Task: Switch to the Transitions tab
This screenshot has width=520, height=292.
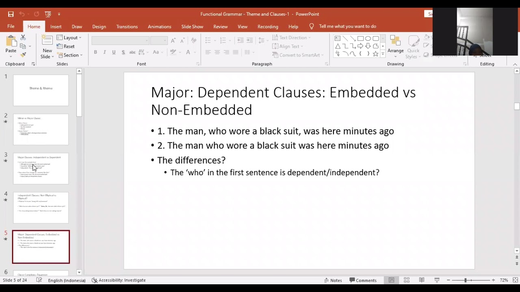Action: [127, 26]
